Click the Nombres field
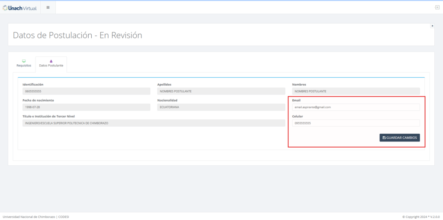Screen dimensions: 443x220 [356, 91]
